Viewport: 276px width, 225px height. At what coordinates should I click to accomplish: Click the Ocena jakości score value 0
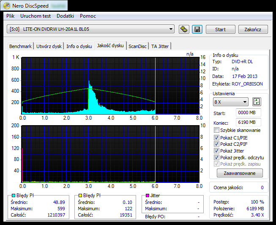(x=262, y=187)
